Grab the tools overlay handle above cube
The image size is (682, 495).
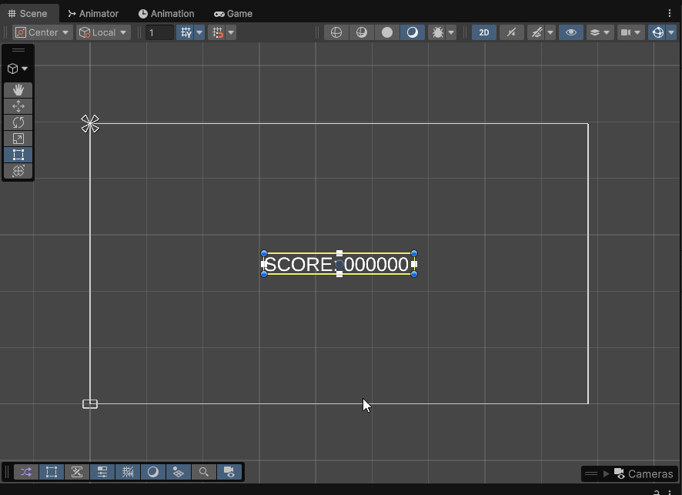point(18,50)
